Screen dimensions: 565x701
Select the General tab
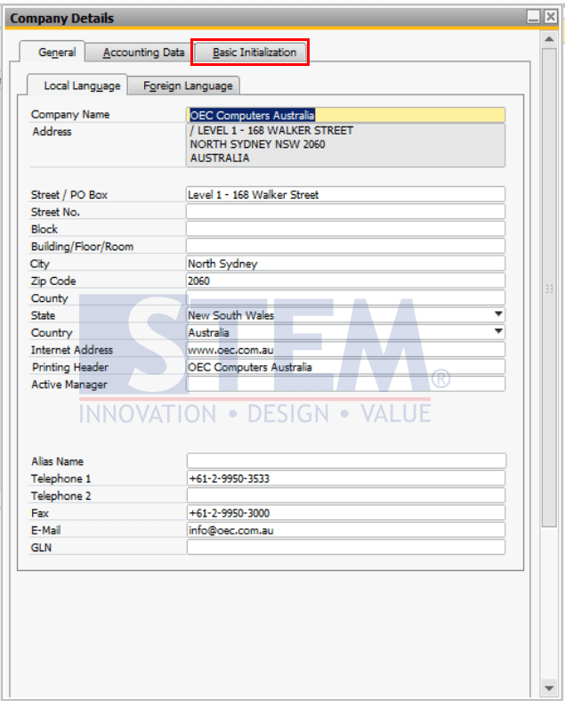[52, 53]
